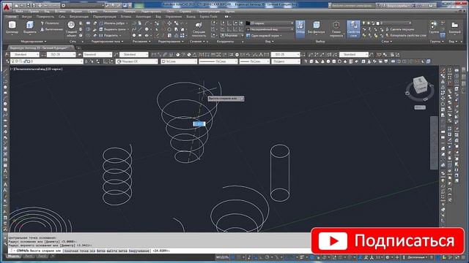Open the ПоЦвету plot style dropdown
Viewport: 469px width, 263px height.
tap(286, 61)
